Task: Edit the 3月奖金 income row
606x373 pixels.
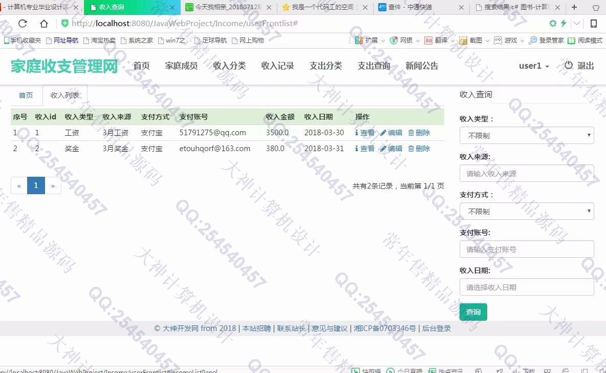Action: 391,149
